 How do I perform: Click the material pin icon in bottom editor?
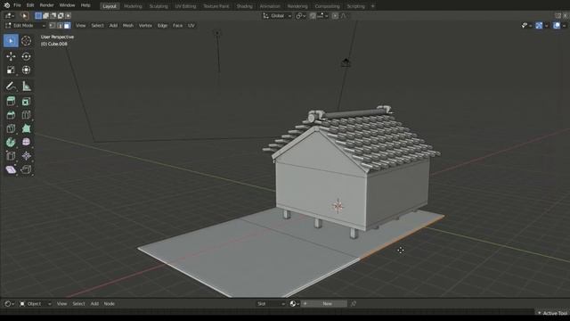[354, 303]
